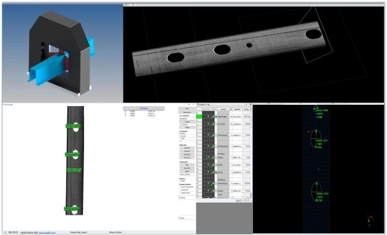Screen dimensions: 387x235
Task: Click the Capture Image step icon
Action: 216,117
